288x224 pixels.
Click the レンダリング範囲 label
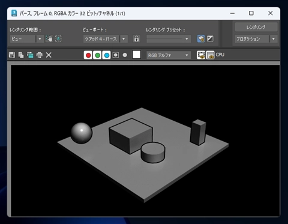25,30
